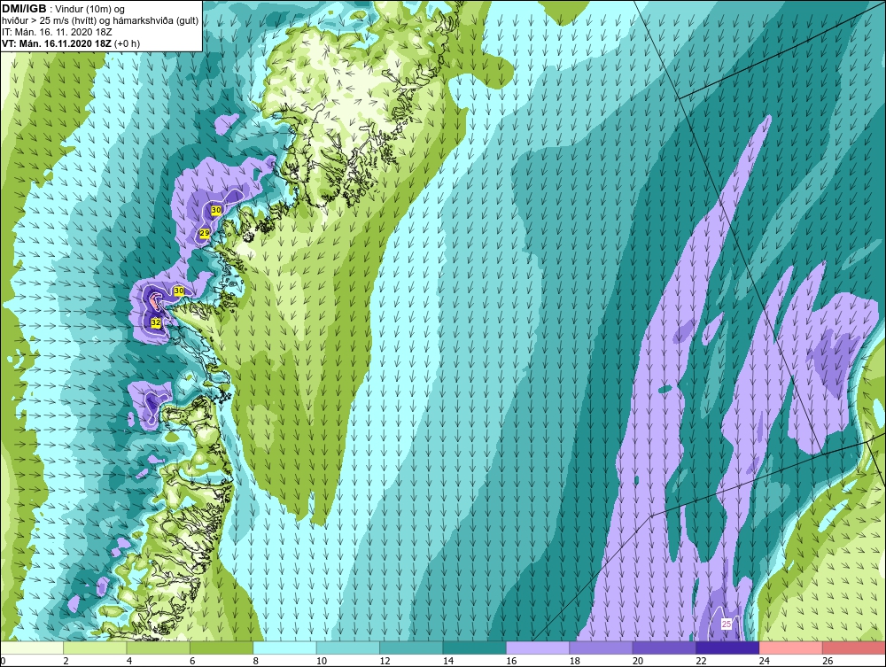Click the white gust label 25
Viewport: 886px width, 667px height.
point(727,624)
